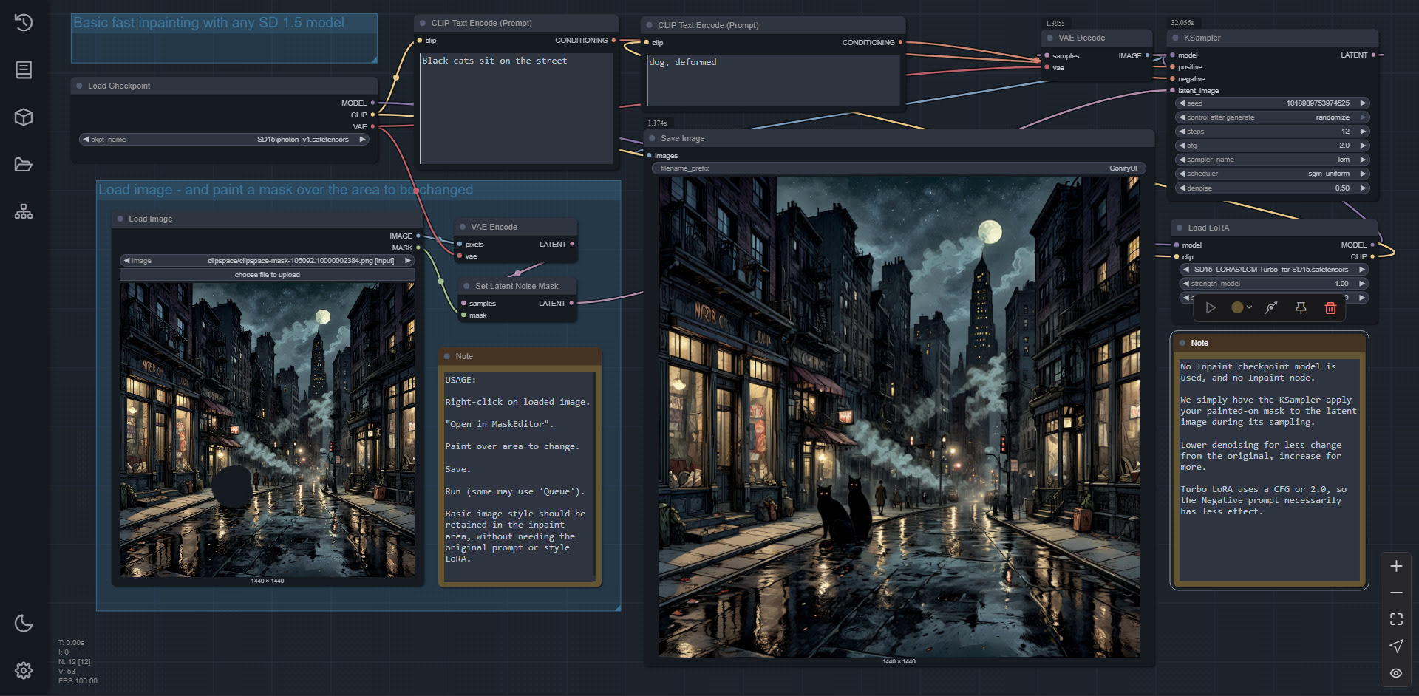1419x696 pixels.
Task: Open the node library sidebar icon
Action: [24, 70]
